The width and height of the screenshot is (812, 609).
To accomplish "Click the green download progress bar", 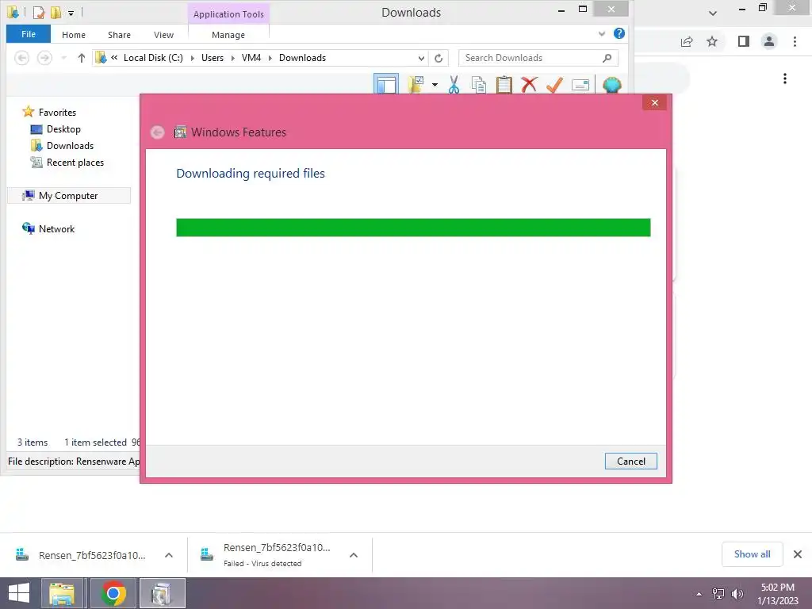I will click(x=413, y=228).
